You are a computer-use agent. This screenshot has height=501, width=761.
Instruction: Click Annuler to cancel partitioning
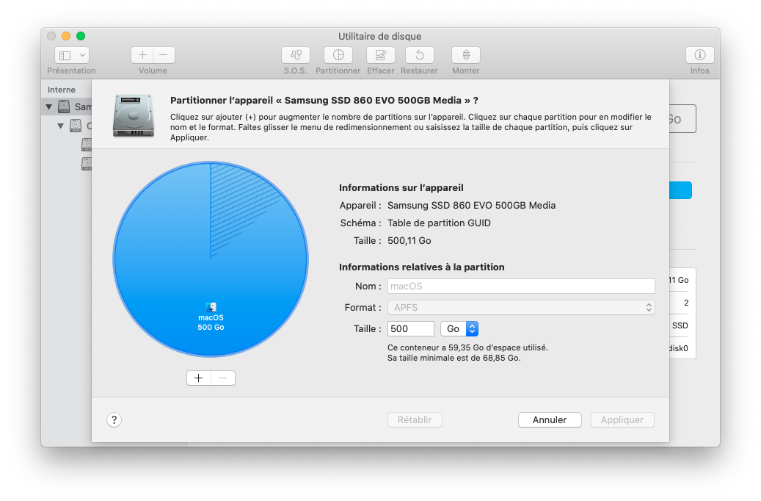tap(550, 420)
